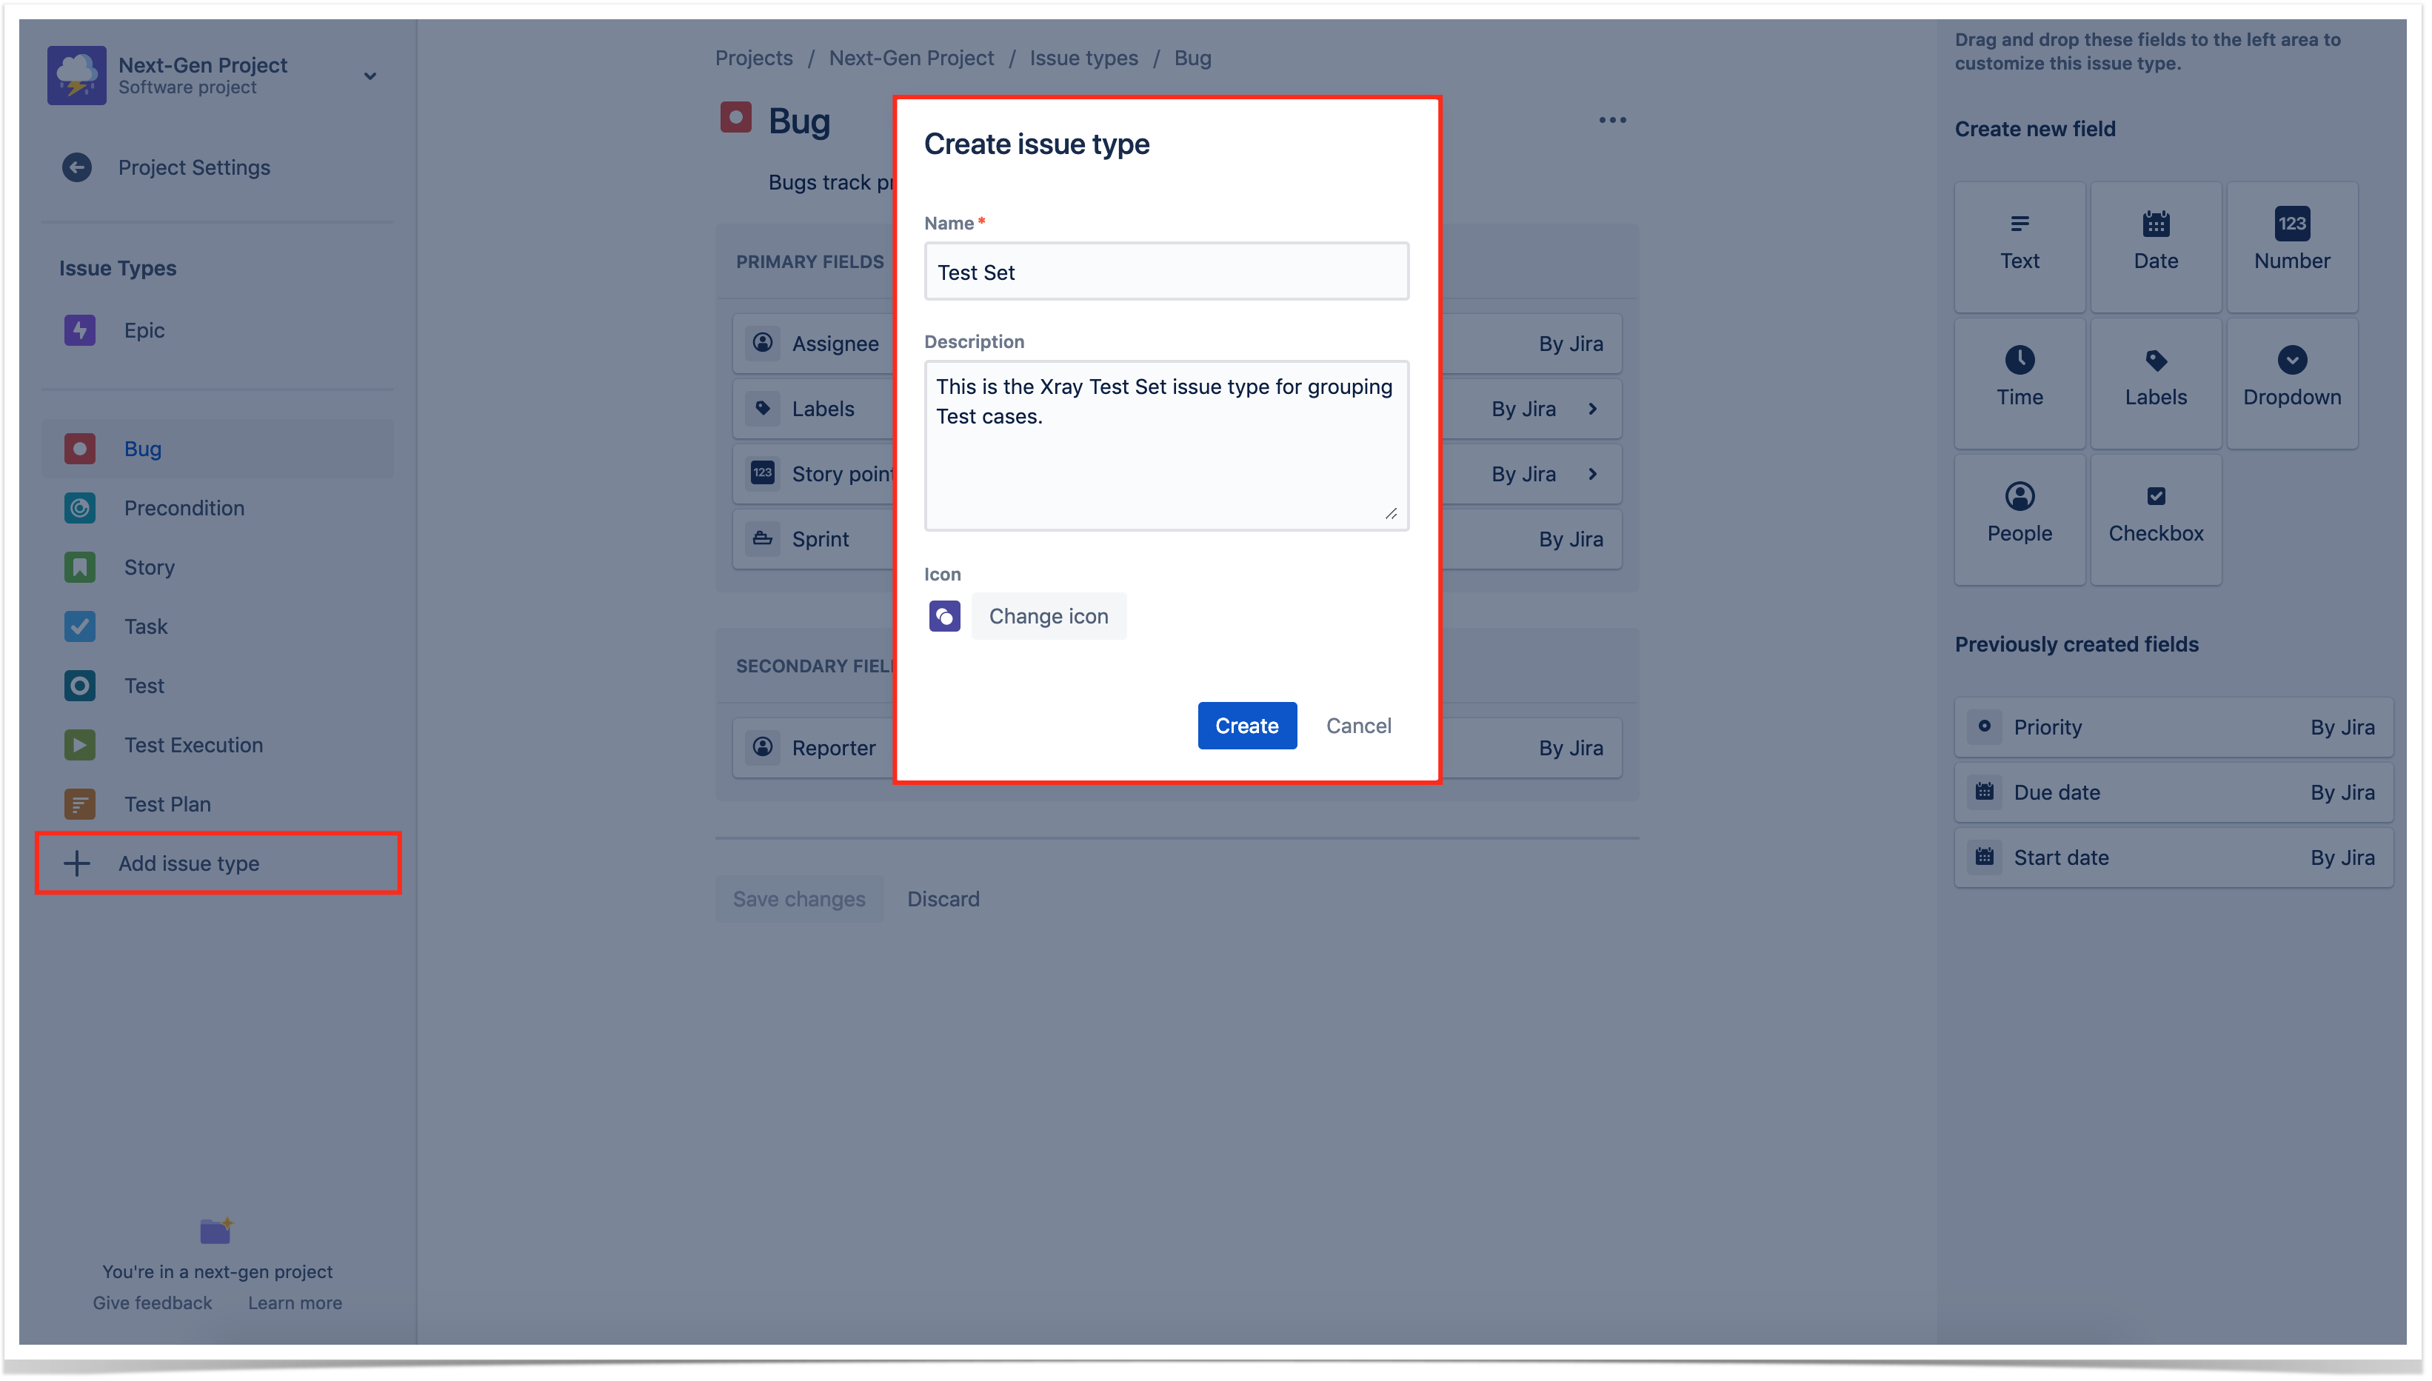Click the blue Task checkmark icon
The width and height of the screenshot is (2432, 1381).
coord(80,627)
